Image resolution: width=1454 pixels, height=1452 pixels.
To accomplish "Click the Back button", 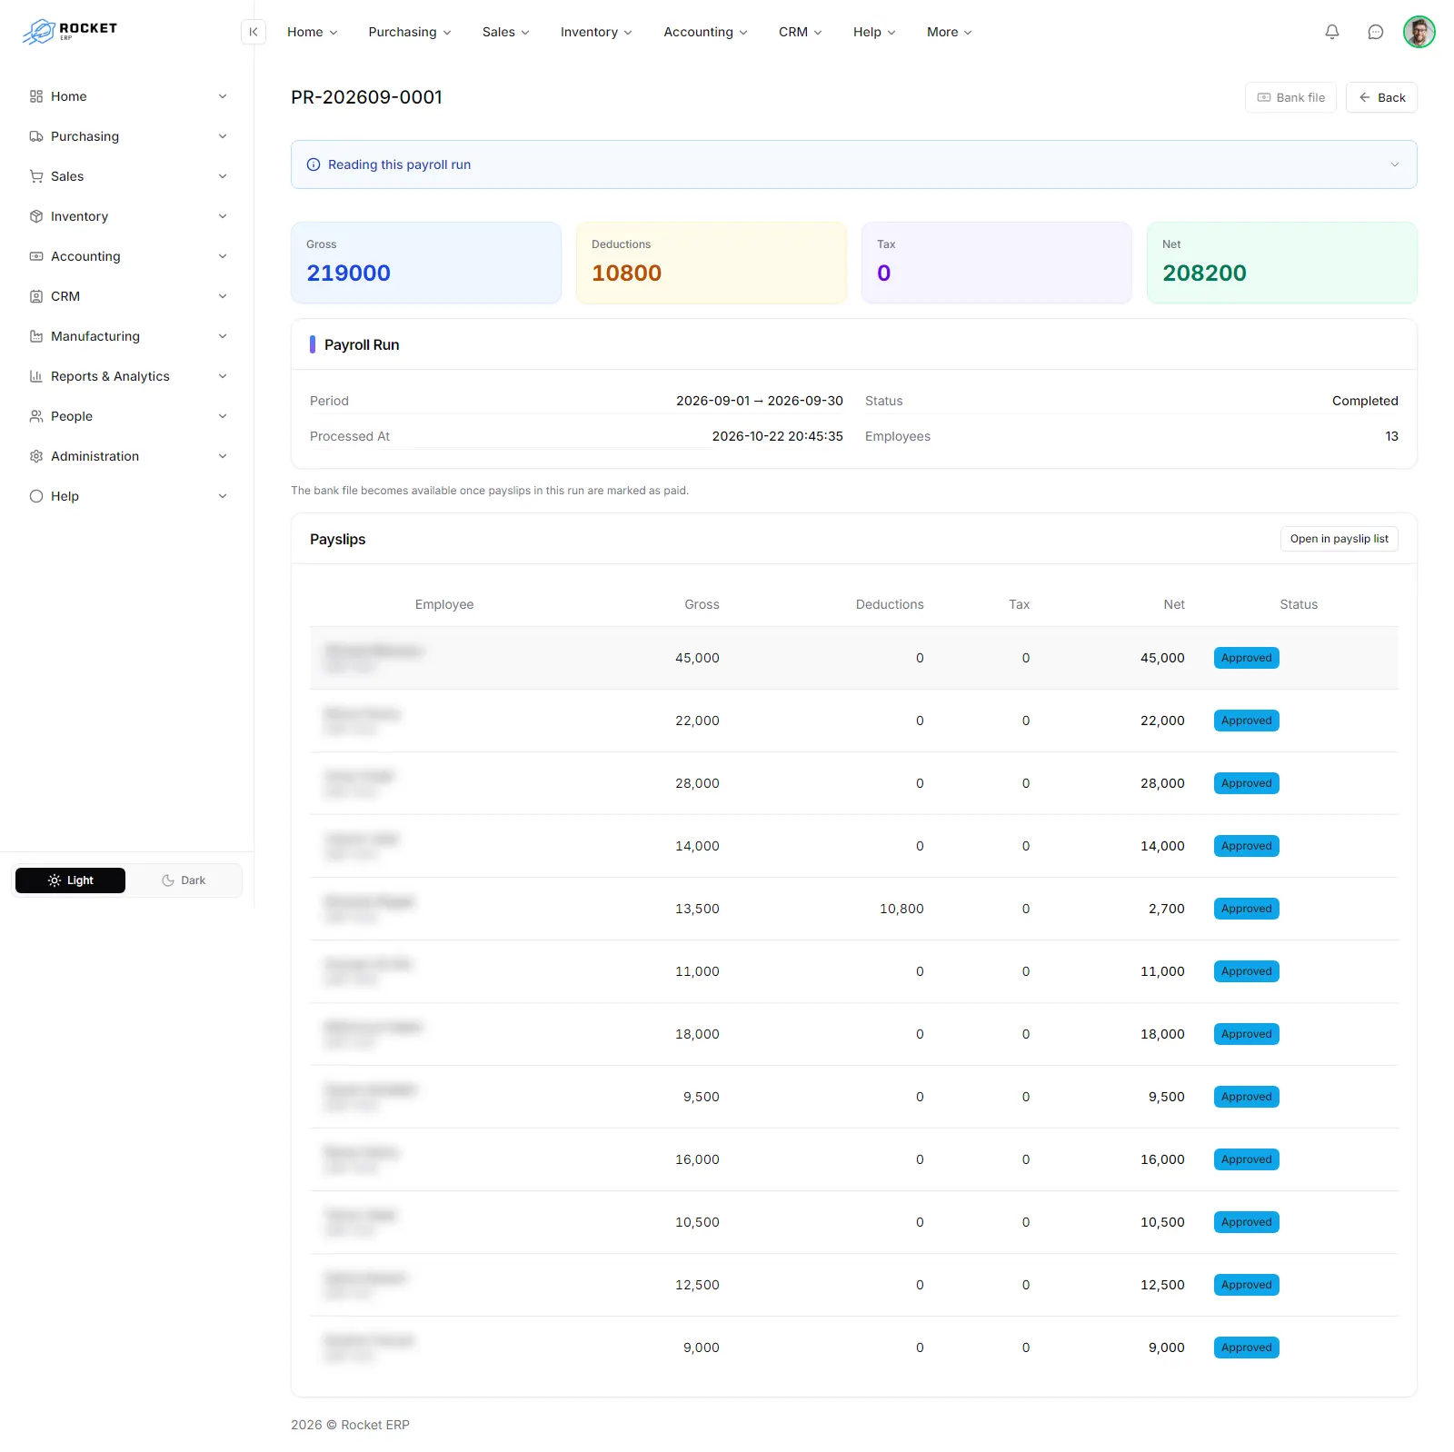I will (x=1381, y=97).
